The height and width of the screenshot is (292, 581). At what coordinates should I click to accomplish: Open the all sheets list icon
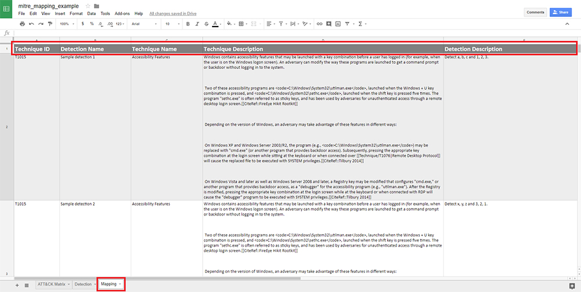coord(27,285)
